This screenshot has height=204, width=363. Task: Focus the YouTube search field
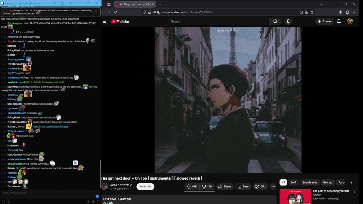(x=218, y=22)
